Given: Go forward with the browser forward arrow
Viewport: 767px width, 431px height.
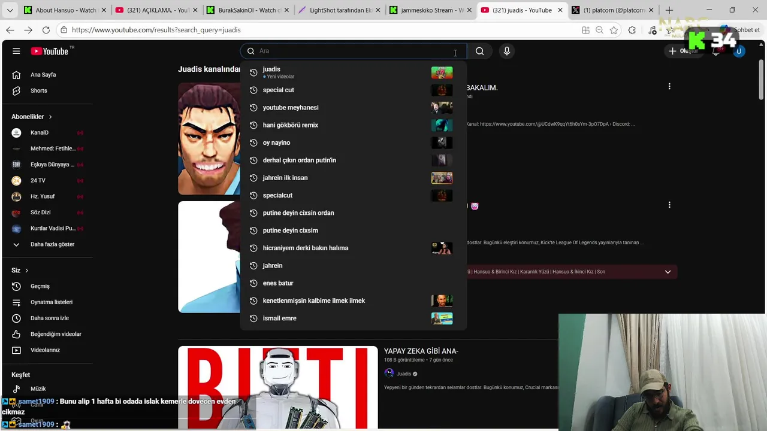Looking at the screenshot, I should (x=28, y=30).
